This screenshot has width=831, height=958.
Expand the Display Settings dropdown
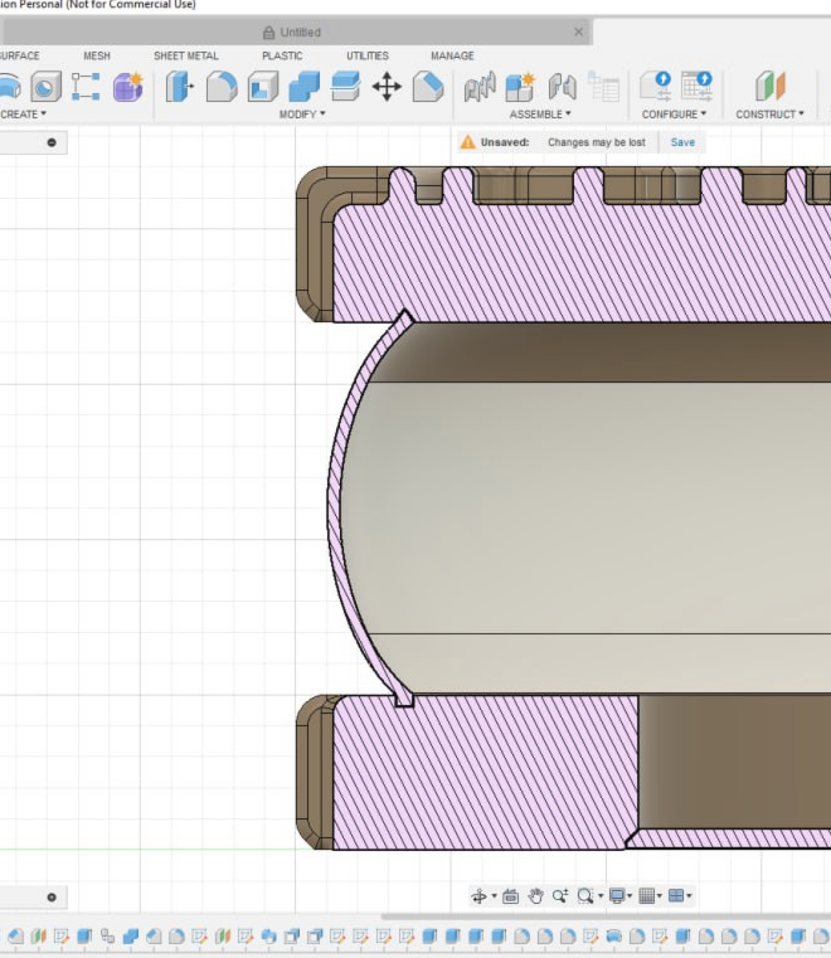pyautogui.click(x=620, y=896)
